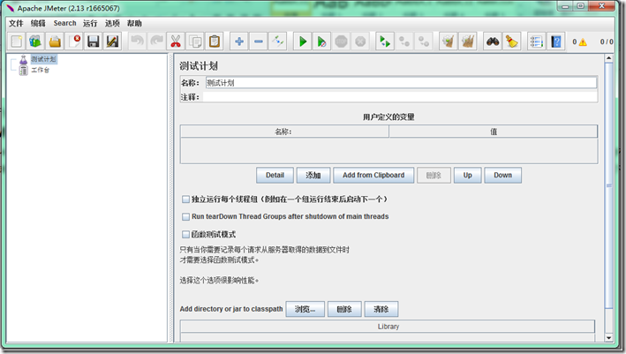Click the Toggle enable/disable icon
Viewport: 626px width, 354px height.
(x=277, y=41)
